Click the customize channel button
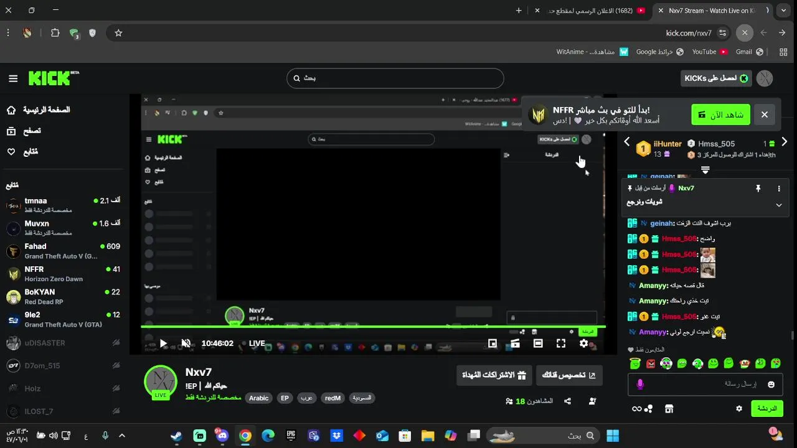Screen dimensions: 797x448 pyautogui.click(x=569, y=375)
